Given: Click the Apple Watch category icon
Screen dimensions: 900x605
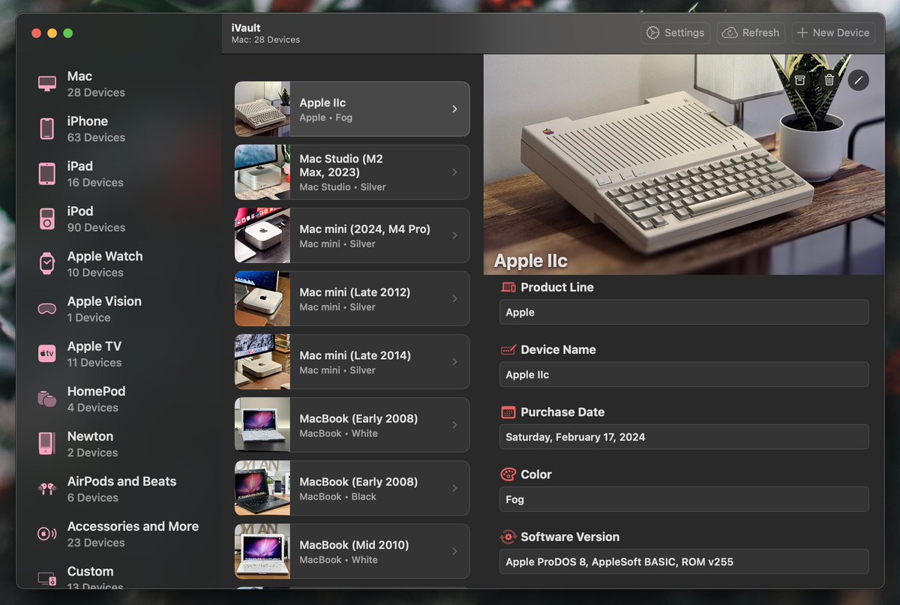Looking at the screenshot, I should 47,264.
